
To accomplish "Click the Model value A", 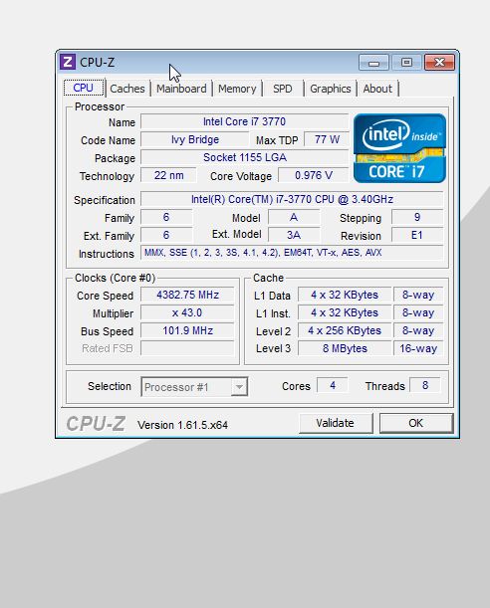I will tap(294, 217).
